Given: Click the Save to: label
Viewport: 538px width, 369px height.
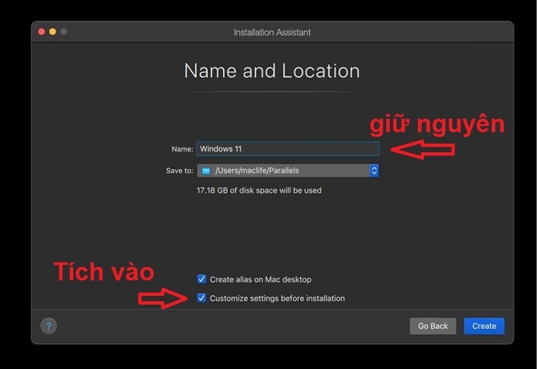Looking at the screenshot, I should [x=180, y=170].
